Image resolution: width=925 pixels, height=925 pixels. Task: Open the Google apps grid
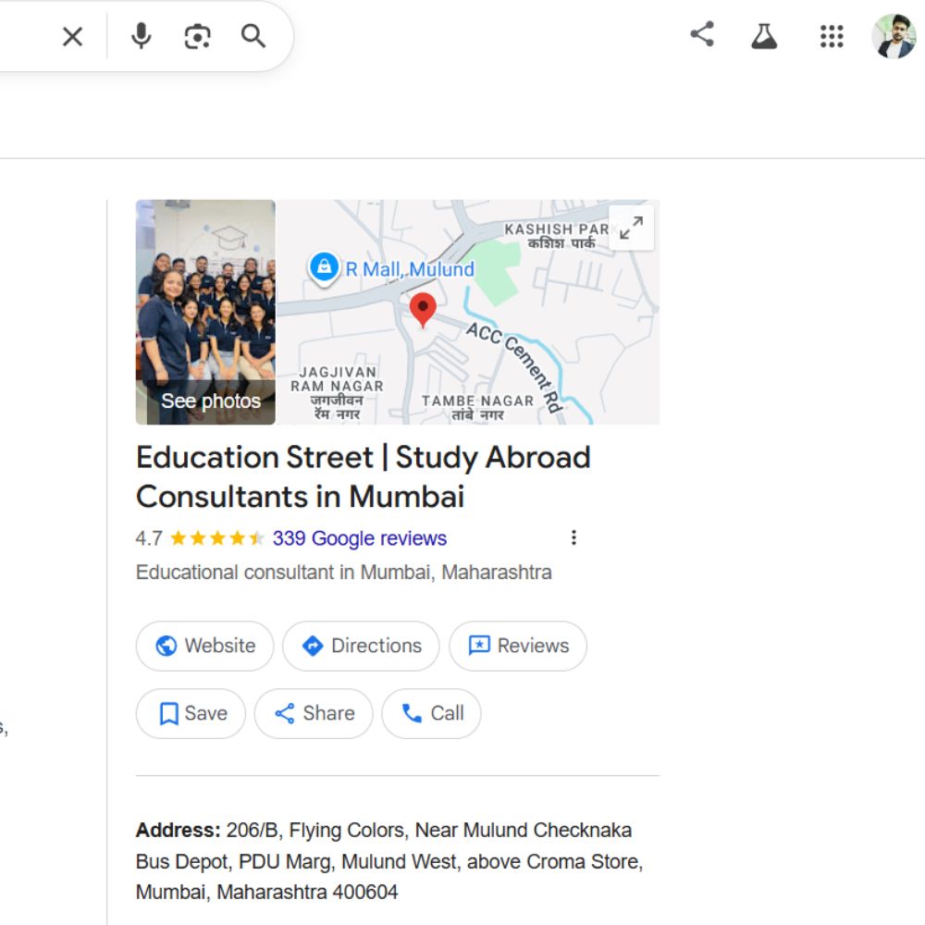[x=832, y=36]
